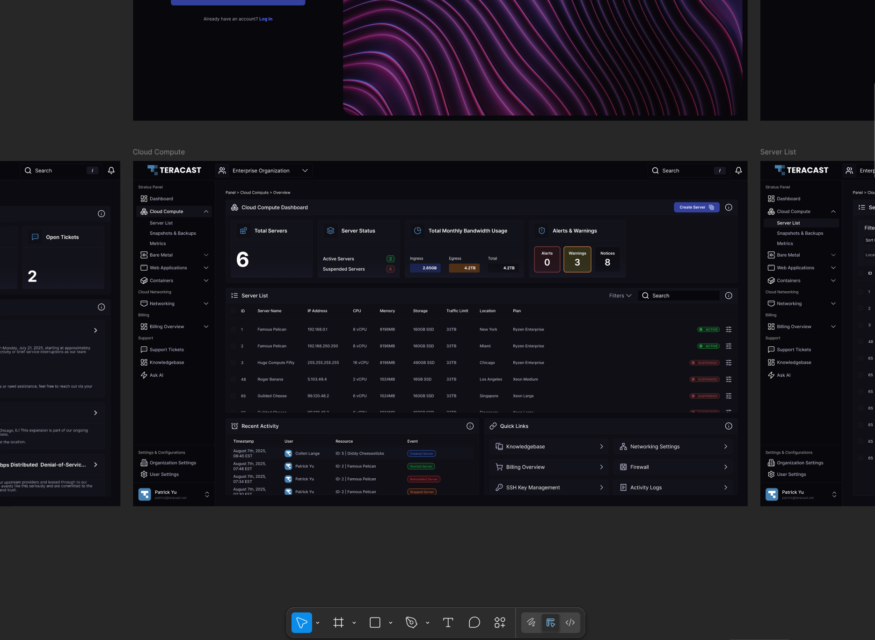
Task: Click the Search field in the dashboard header
Action: point(688,170)
